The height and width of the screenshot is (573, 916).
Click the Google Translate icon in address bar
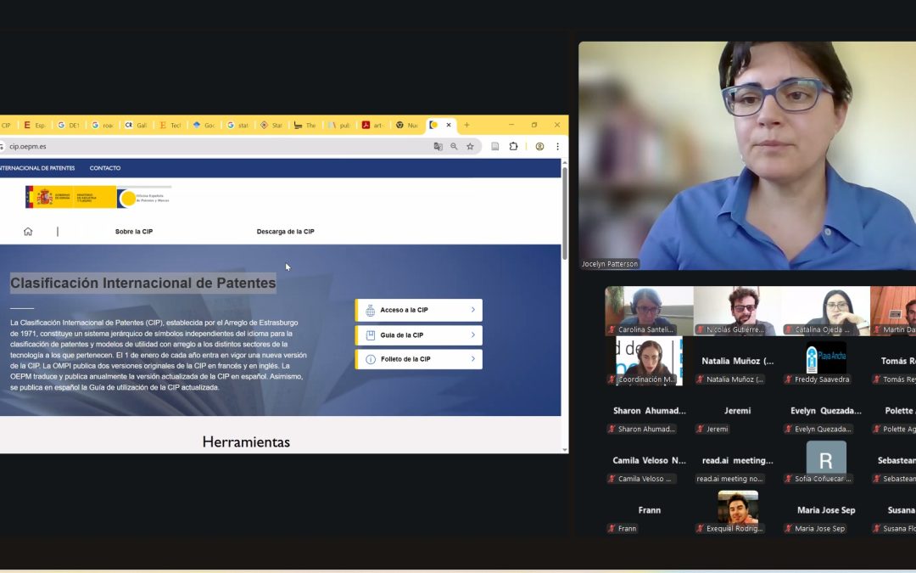[x=438, y=146]
